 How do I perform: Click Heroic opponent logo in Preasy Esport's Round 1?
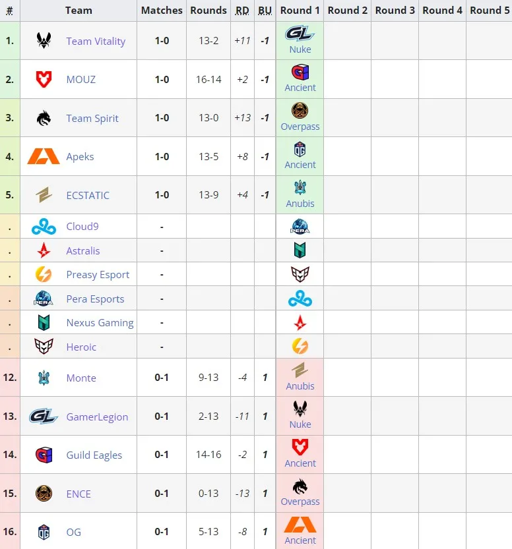300,274
